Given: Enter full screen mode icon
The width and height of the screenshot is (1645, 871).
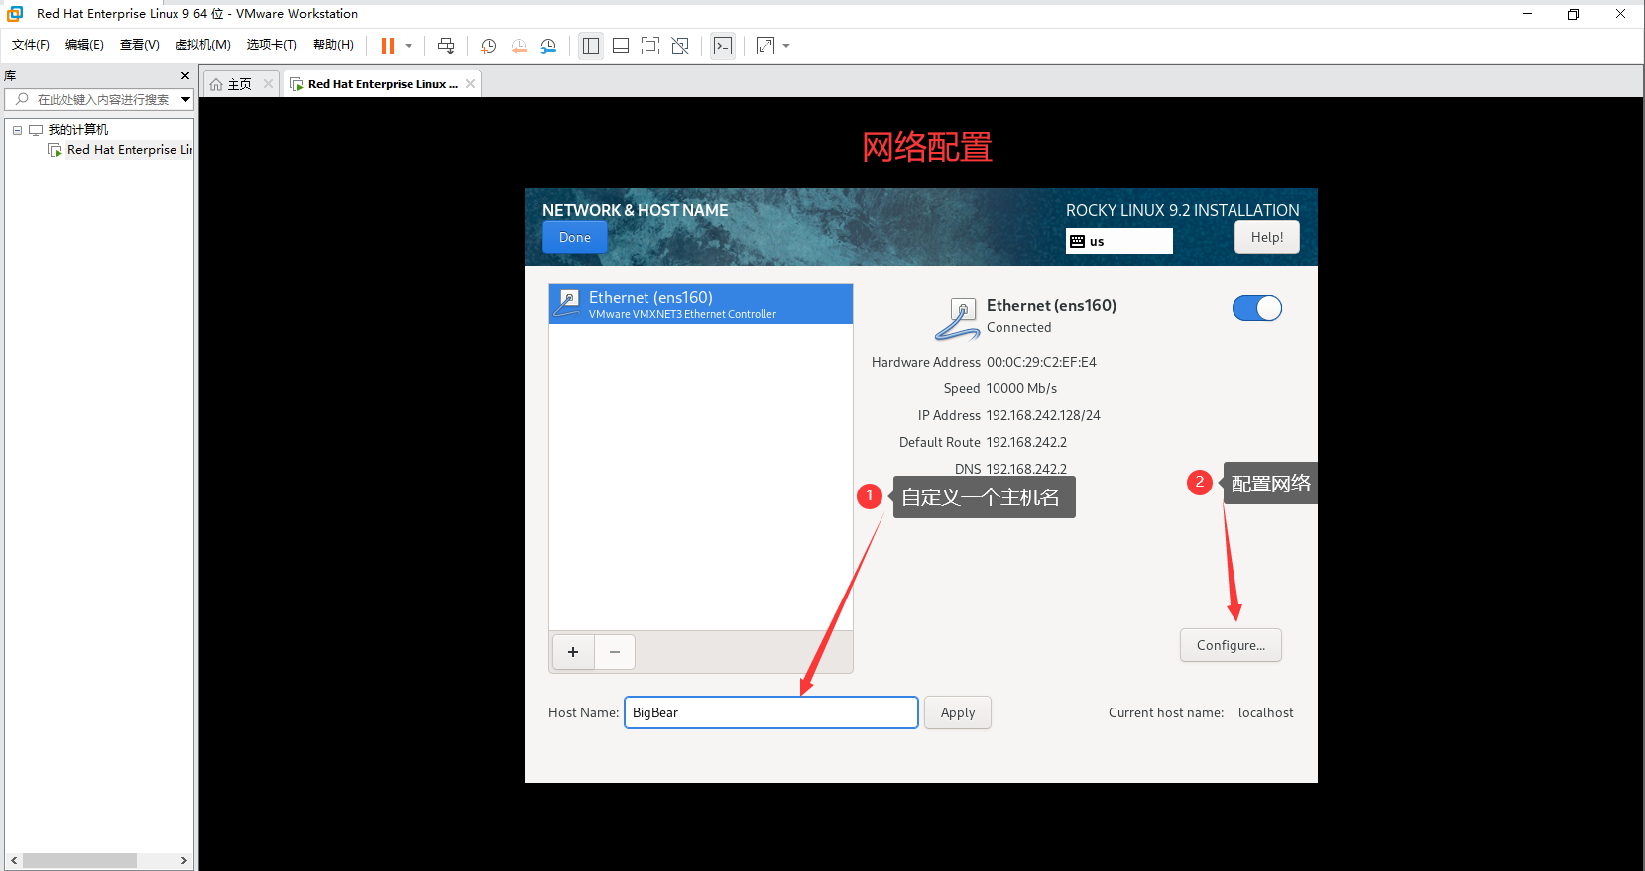Looking at the screenshot, I should pos(650,46).
